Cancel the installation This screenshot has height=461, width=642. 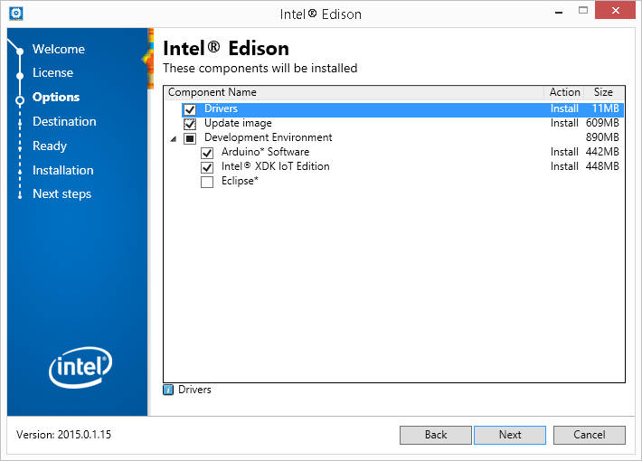pyautogui.click(x=590, y=435)
